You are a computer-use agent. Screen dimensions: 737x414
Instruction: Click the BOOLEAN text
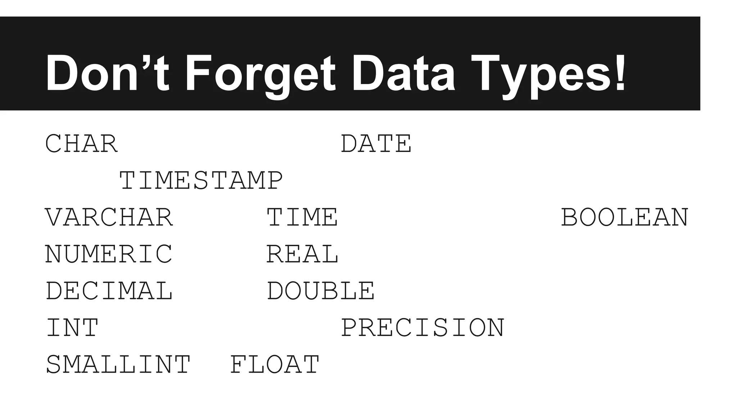tap(625, 217)
